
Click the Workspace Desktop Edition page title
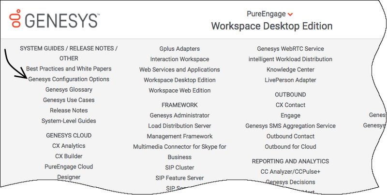272,26
